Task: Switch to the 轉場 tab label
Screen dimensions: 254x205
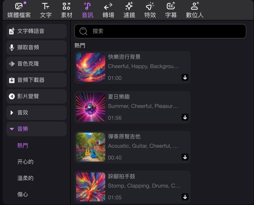Action: click(x=108, y=15)
